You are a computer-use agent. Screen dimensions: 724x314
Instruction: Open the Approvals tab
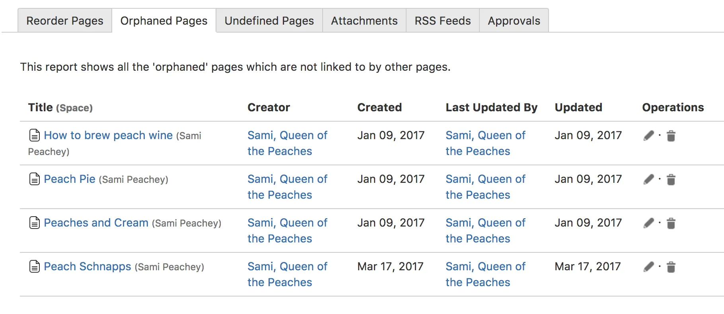tap(514, 21)
